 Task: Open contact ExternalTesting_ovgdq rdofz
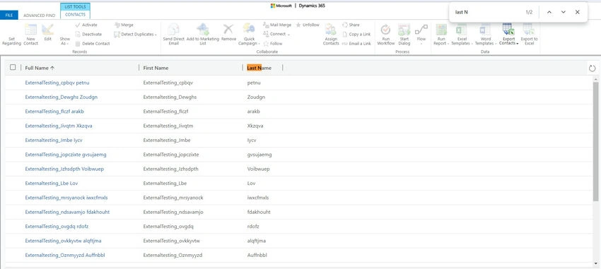[57, 226]
